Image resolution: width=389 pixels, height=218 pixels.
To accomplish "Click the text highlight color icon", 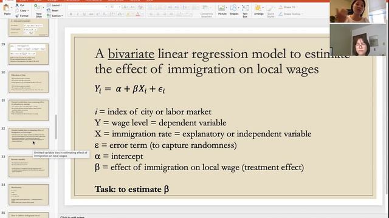I will pos(128,15).
